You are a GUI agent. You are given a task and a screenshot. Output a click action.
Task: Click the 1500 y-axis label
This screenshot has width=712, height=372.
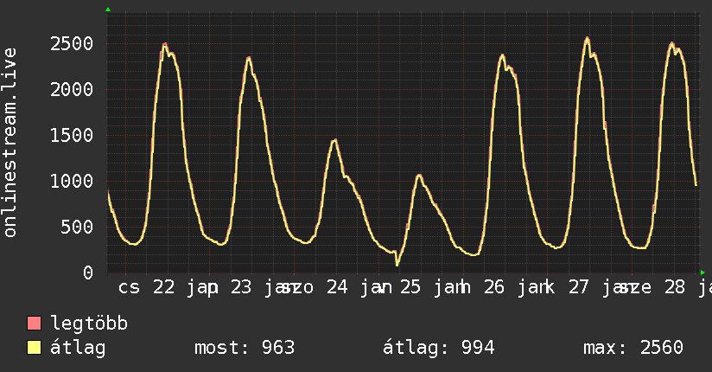(x=72, y=136)
